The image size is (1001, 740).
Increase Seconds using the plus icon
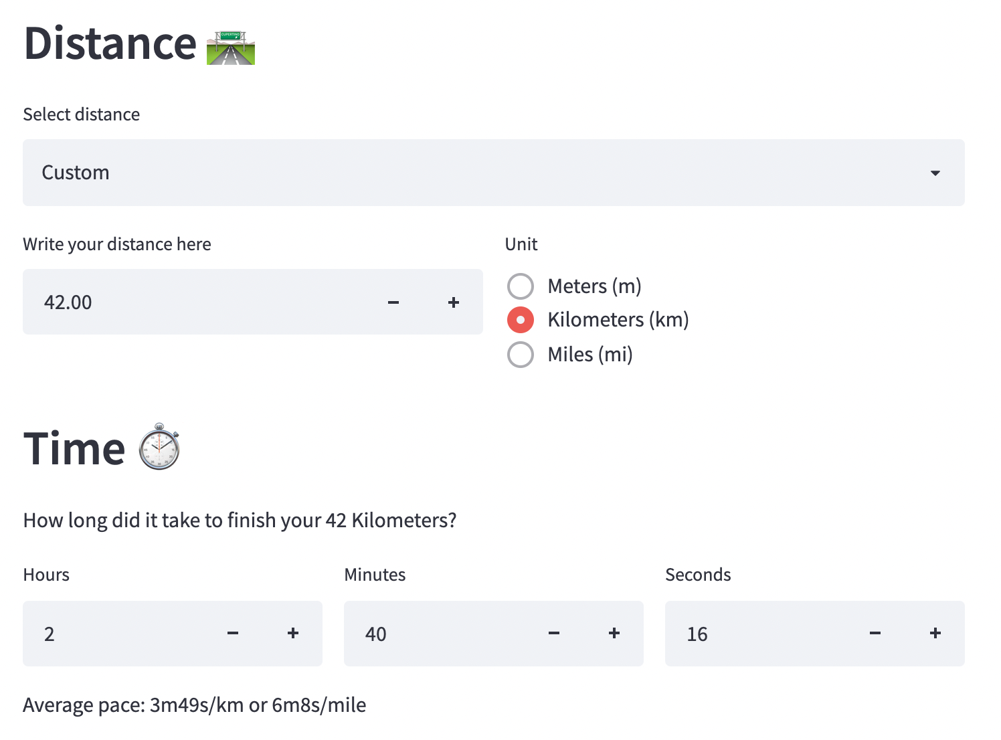pos(935,634)
